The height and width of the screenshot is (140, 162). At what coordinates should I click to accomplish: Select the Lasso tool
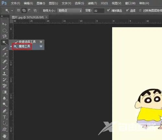point(5,36)
